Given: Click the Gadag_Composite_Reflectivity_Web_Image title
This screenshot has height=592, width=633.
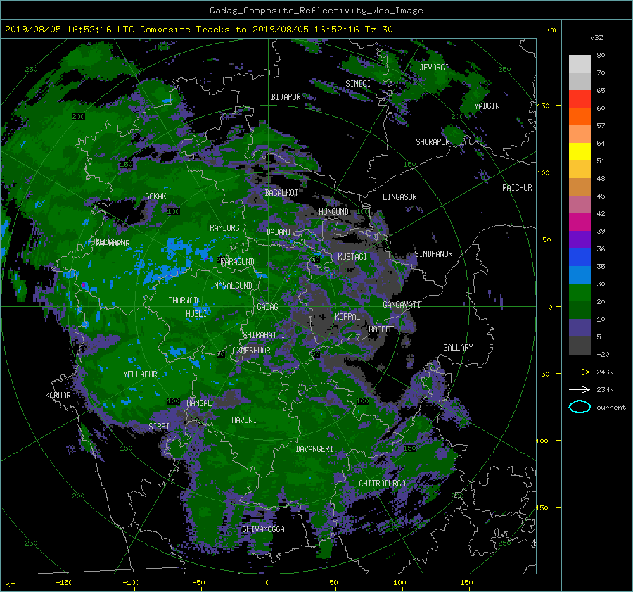Looking at the screenshot, I should (x=316, y=11).
